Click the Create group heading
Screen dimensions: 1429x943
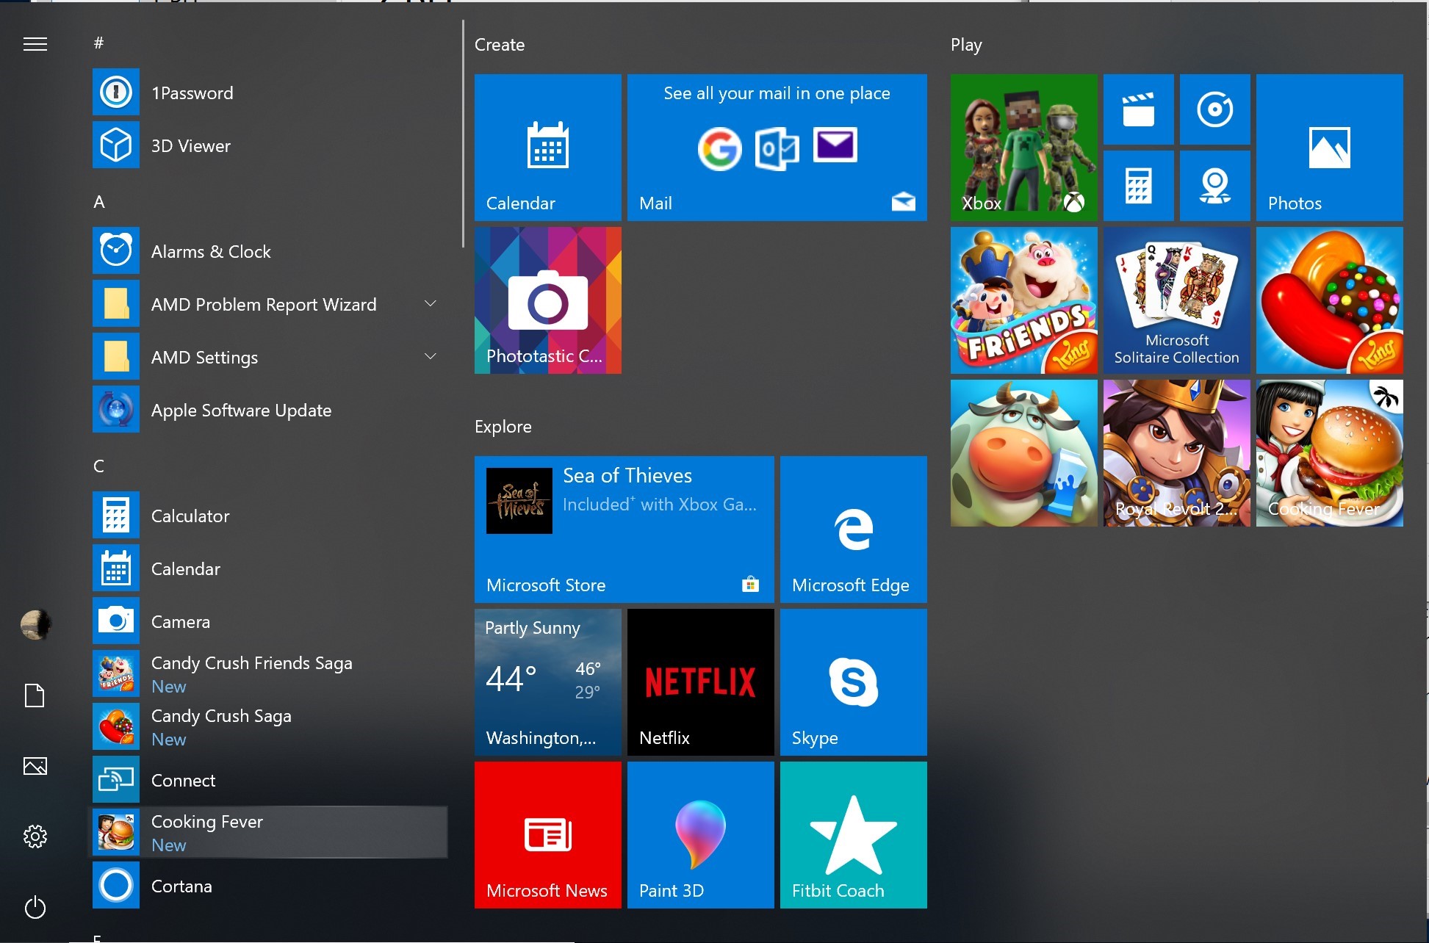pyautogui.click(x=500, y=45)
